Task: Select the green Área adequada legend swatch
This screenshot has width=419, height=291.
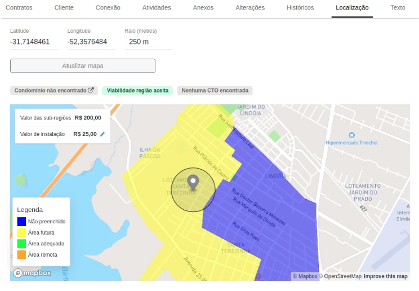Action: [x=21, y=244]
